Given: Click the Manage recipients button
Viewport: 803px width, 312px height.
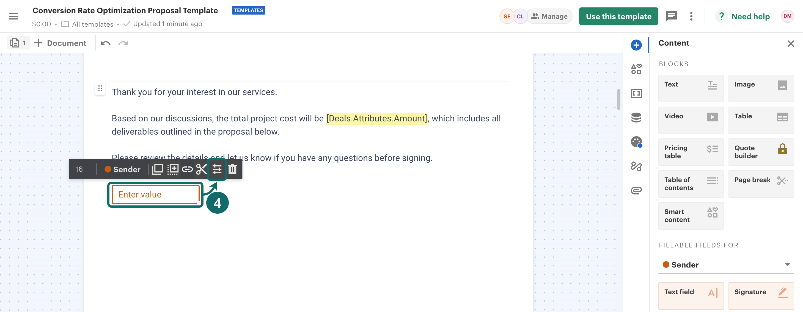Looking at the screenshot, I should click(x=549, y=16).
